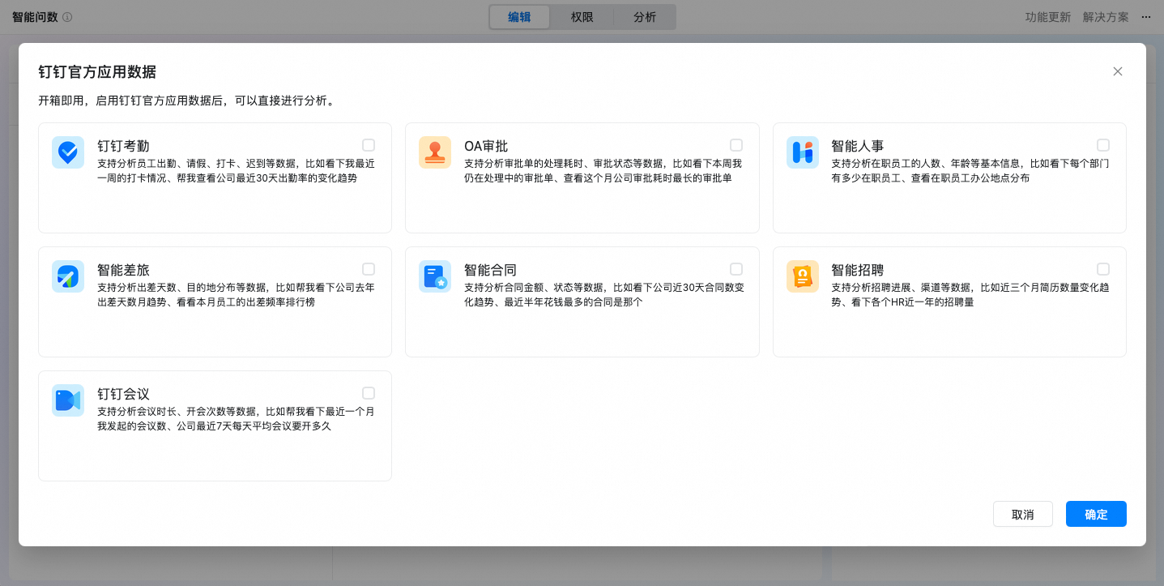Click the 智能差旅 description text
Viewport: 1164px width, 586px height.
point(236,295)
